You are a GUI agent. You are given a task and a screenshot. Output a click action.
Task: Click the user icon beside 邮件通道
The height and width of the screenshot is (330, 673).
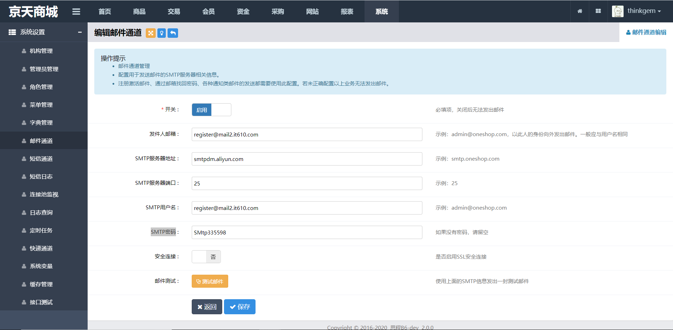[24, 141]
